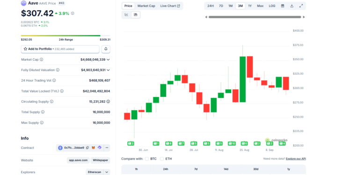351x175 pixels.
Task: Set chart range to 7D
Action: 221,6
